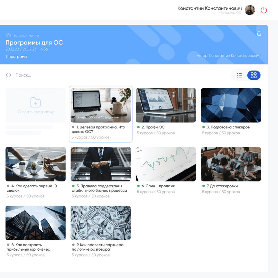Image resolution: width=278 pixels, height=278 pixels.
Task: Click gray status dot of program 8
Action: pyautogui.click(x=8, y=245)
